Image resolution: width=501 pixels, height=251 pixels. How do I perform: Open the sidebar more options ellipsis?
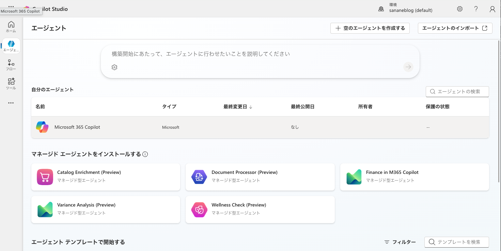tap(11, 103)
